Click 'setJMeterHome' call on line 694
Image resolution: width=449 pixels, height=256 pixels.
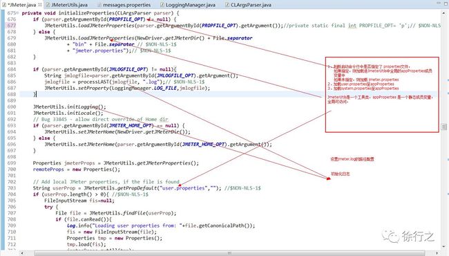click(97, 132)
